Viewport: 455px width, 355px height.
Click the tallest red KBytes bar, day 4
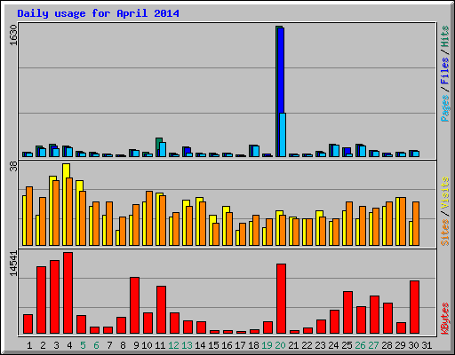[x=68, y=293]
